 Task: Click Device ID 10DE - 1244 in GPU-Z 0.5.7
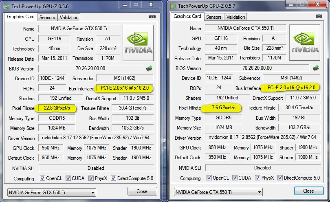[219, 78]
